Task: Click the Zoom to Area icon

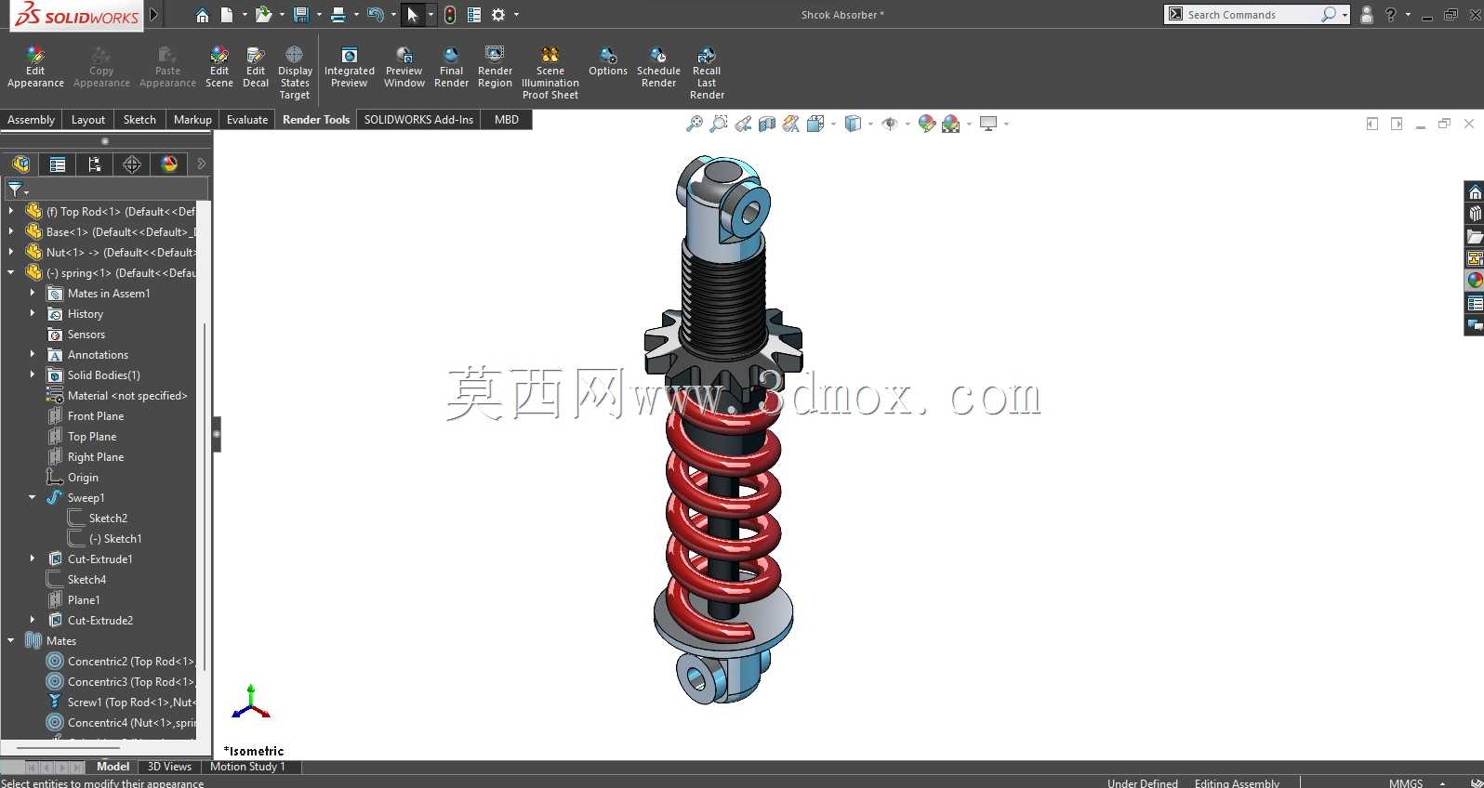Action: (719, 124)
